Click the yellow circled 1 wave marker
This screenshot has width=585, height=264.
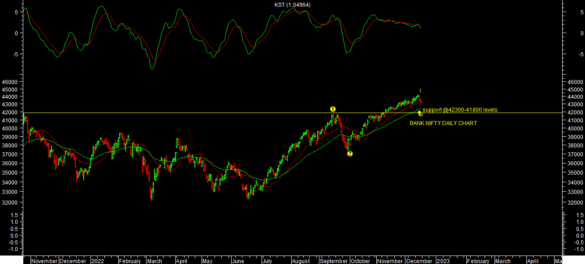(x=333, y=109)
